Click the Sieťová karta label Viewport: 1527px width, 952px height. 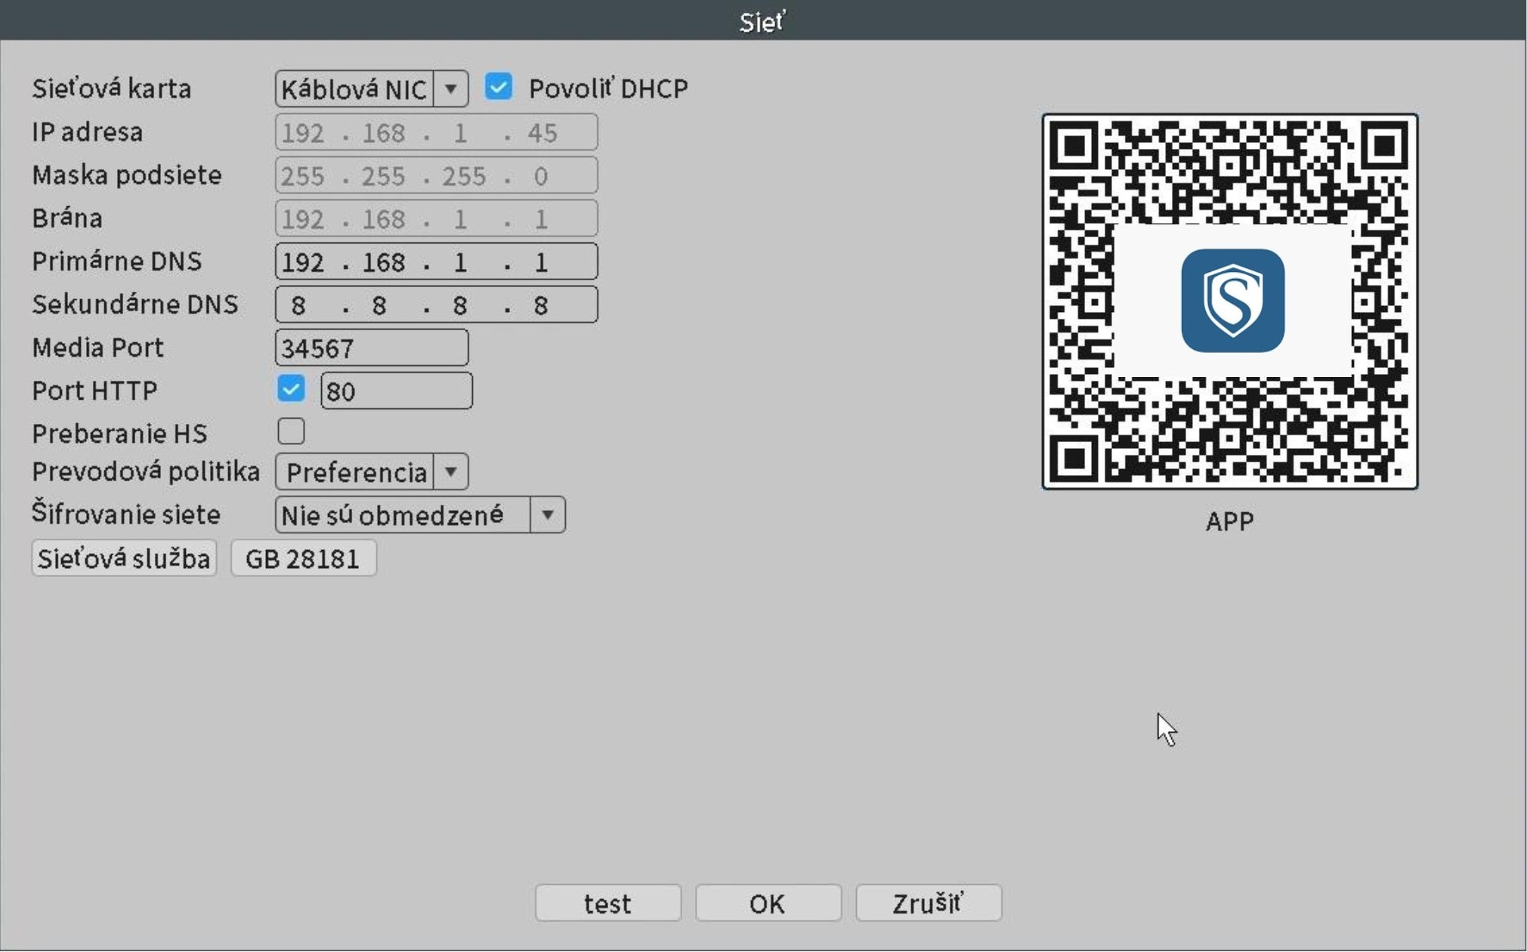[x=112, y=88]
